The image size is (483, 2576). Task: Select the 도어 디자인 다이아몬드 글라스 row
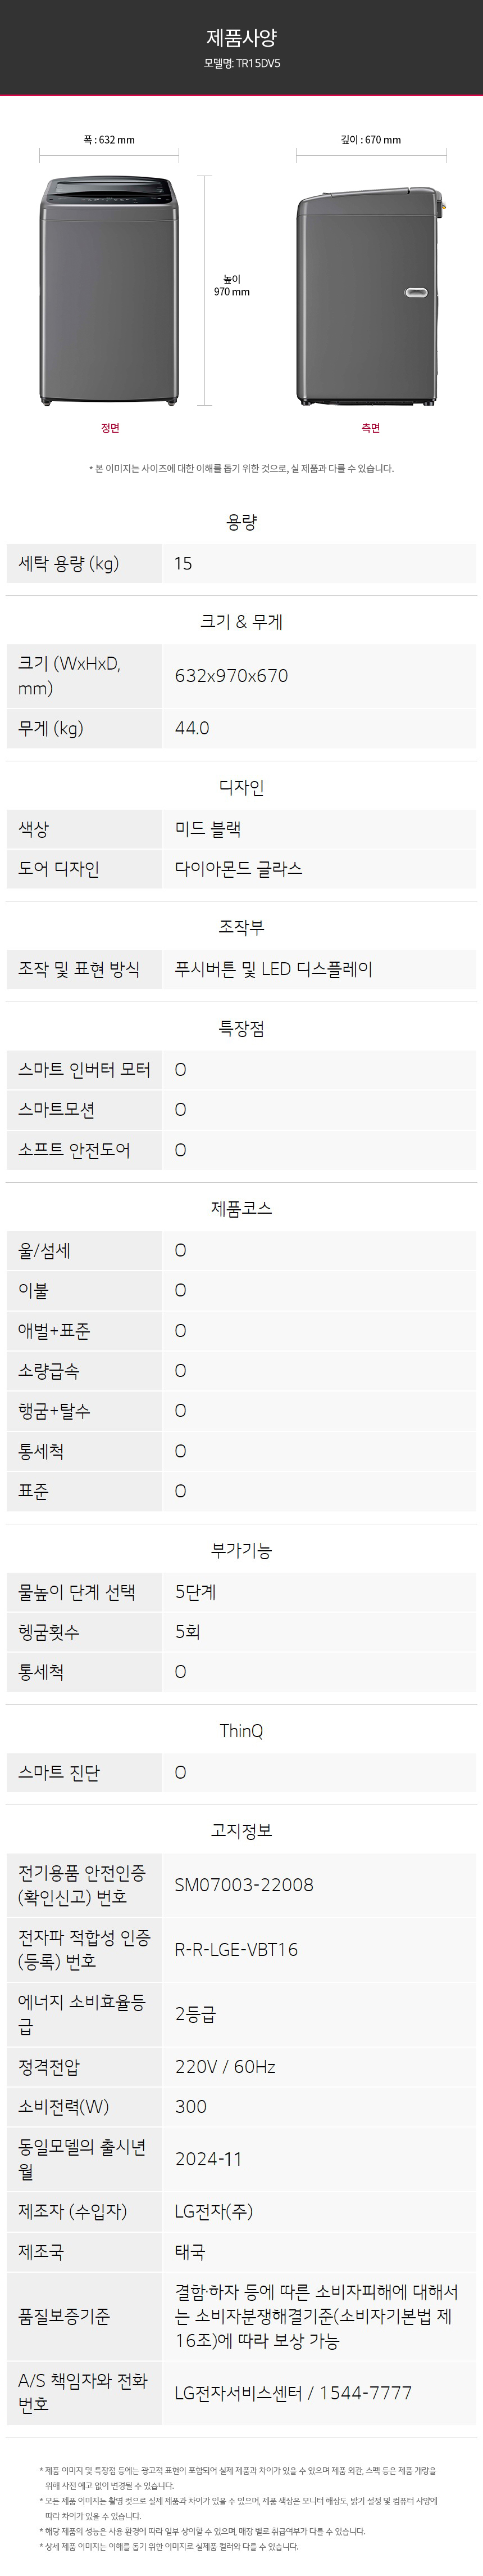tap(241, 869)
